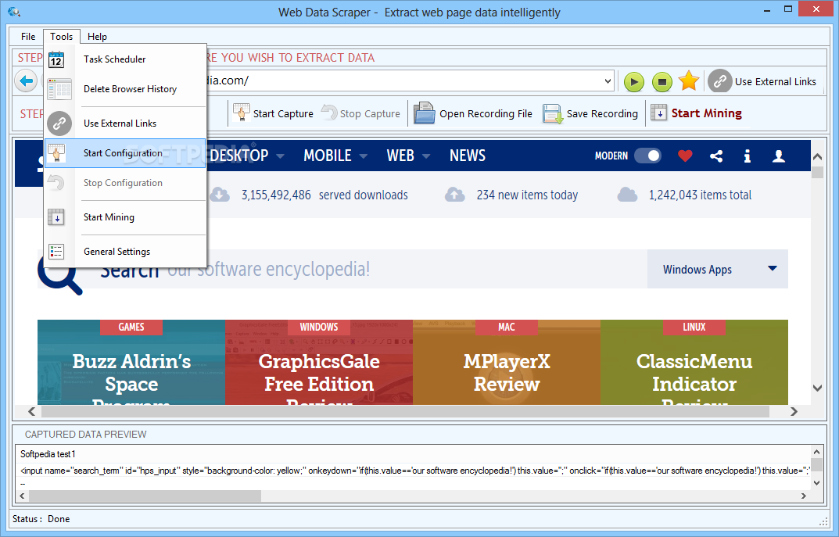The height and width of the screenshot is (537, 839).
Task: Open Buzz Aldrin's Space Program games tile
Action: 131,362
